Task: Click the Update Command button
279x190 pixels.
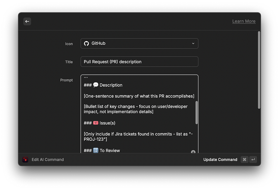Action: click(220, 160)
